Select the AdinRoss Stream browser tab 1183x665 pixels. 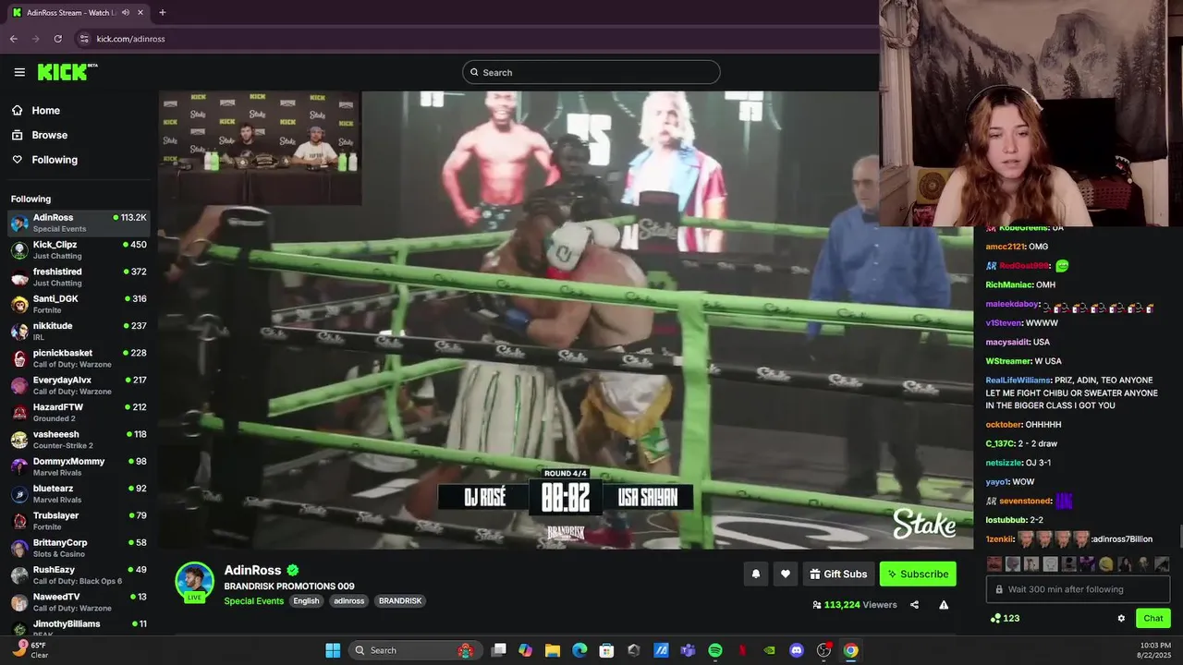tap(79, 13)
